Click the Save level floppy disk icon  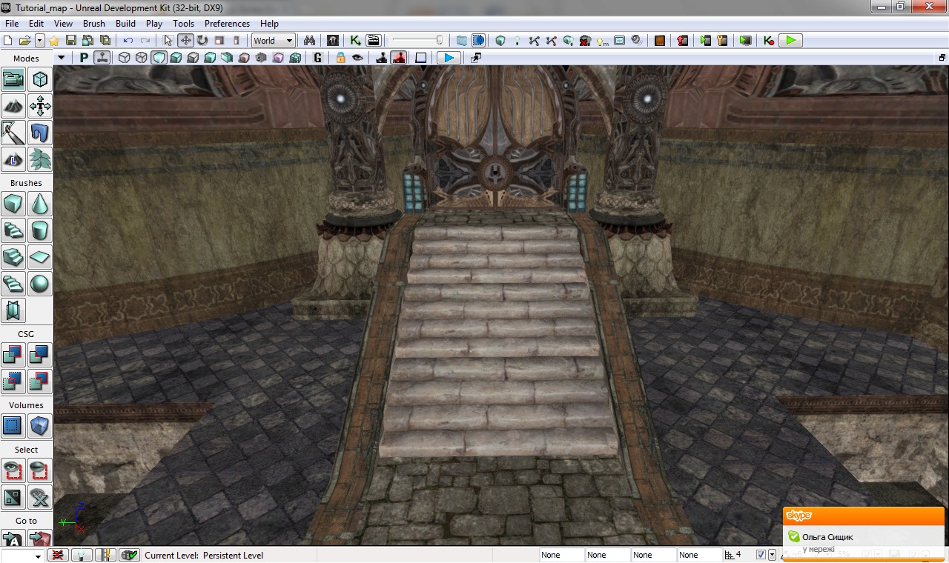tap(71, 41)
